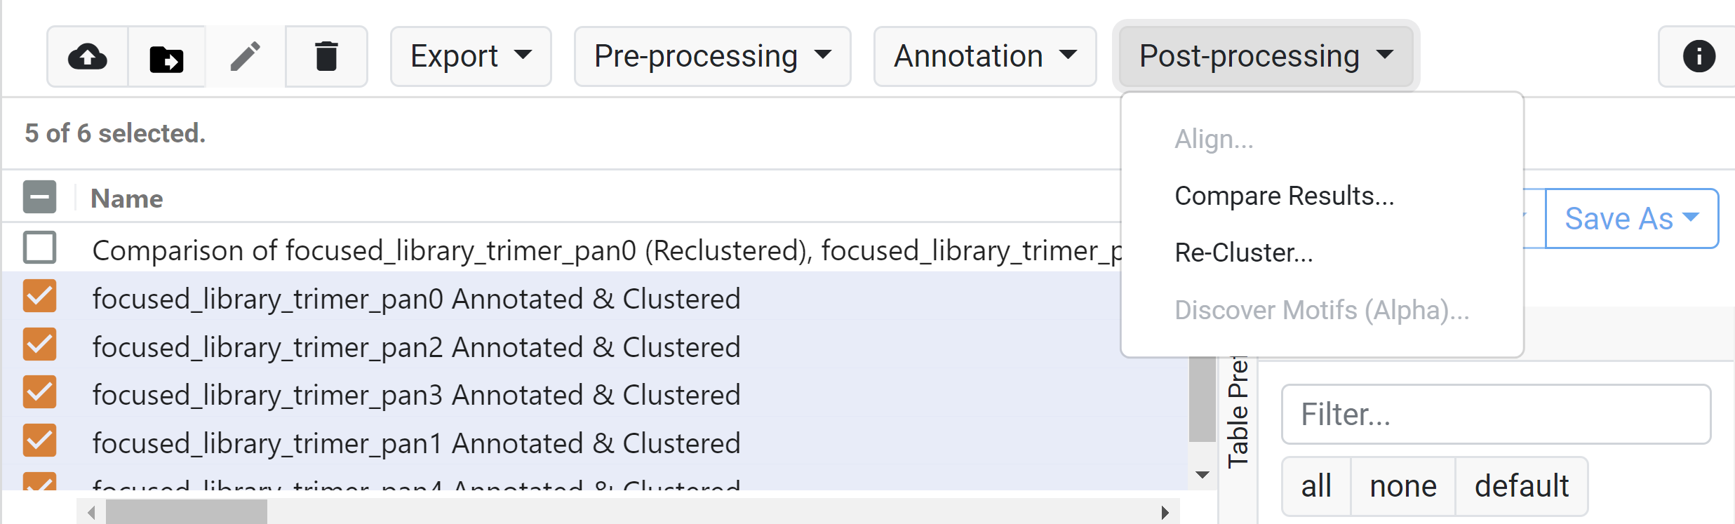Open the Annotation dropdown menu
Viewport: 1735px width, 524px height.
coord(984,57)
